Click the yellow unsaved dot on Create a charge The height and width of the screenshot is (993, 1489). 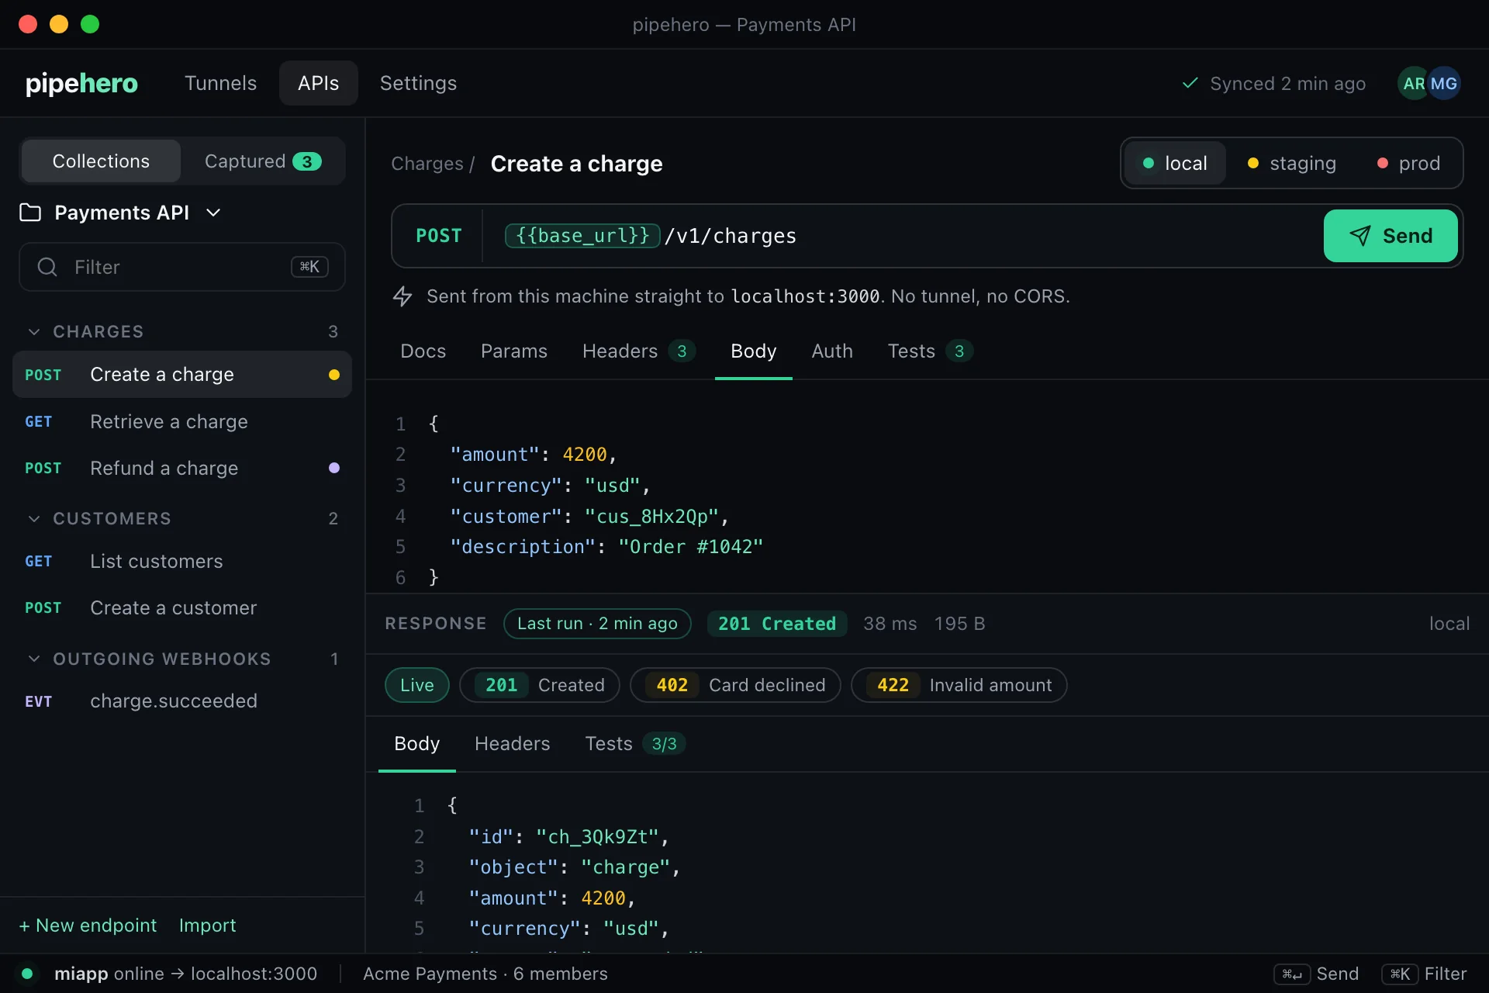[x=334, y=375]
